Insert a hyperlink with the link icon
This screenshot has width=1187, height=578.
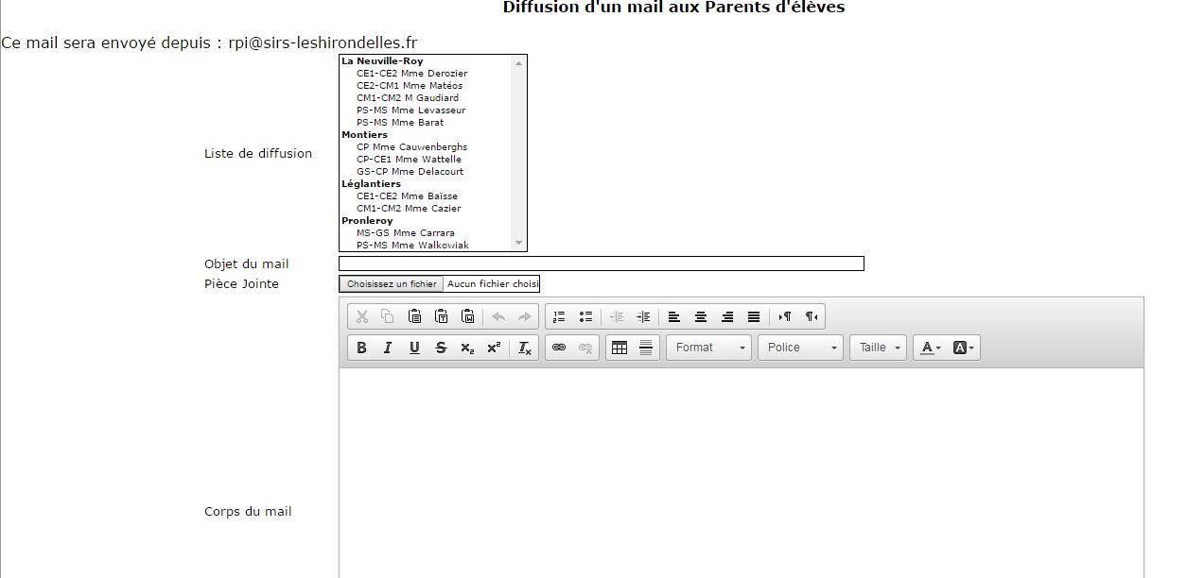coord(559,348)
